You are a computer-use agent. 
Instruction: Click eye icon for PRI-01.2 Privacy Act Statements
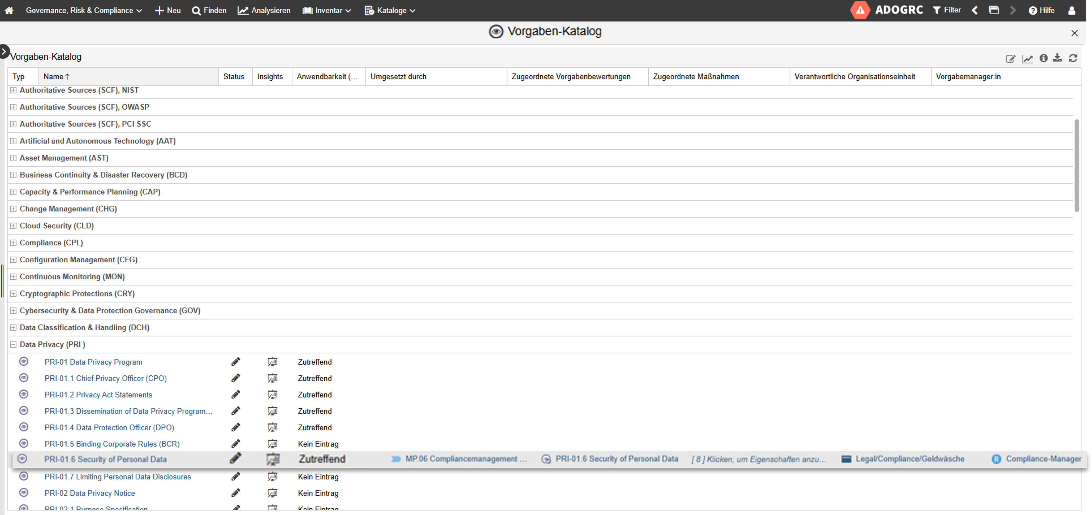pyautogui.click(x=24, y=394)
